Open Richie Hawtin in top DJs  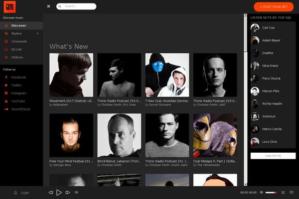(x=272, y=104)
